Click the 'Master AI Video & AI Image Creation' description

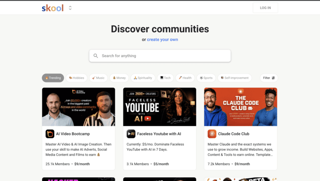(79, 150)
